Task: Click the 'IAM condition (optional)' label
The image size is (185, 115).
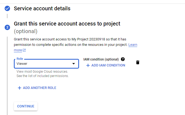Action: pyautogui.click(x=101, y=59)
